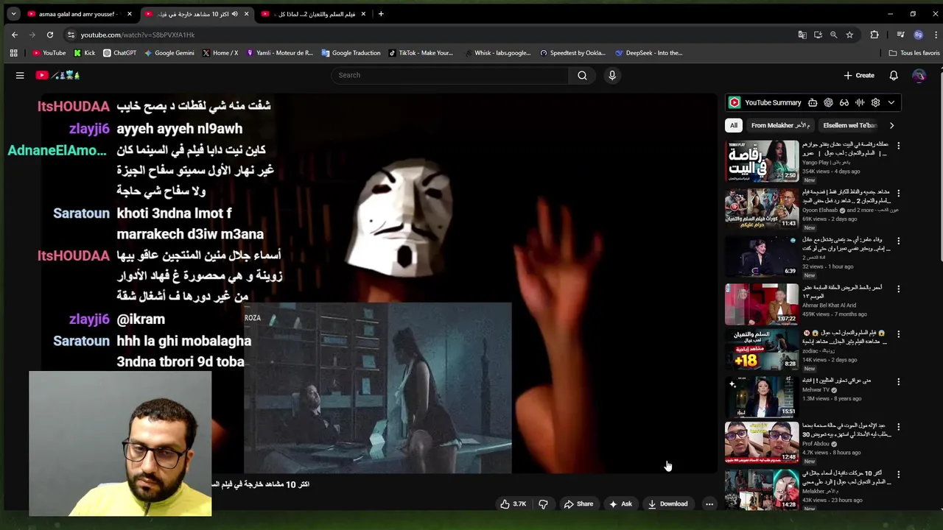This screenshot has height=530, width=943.
Task: Open the 14:28 Melakher video thumbnail
Action: [x=762, y=490]
